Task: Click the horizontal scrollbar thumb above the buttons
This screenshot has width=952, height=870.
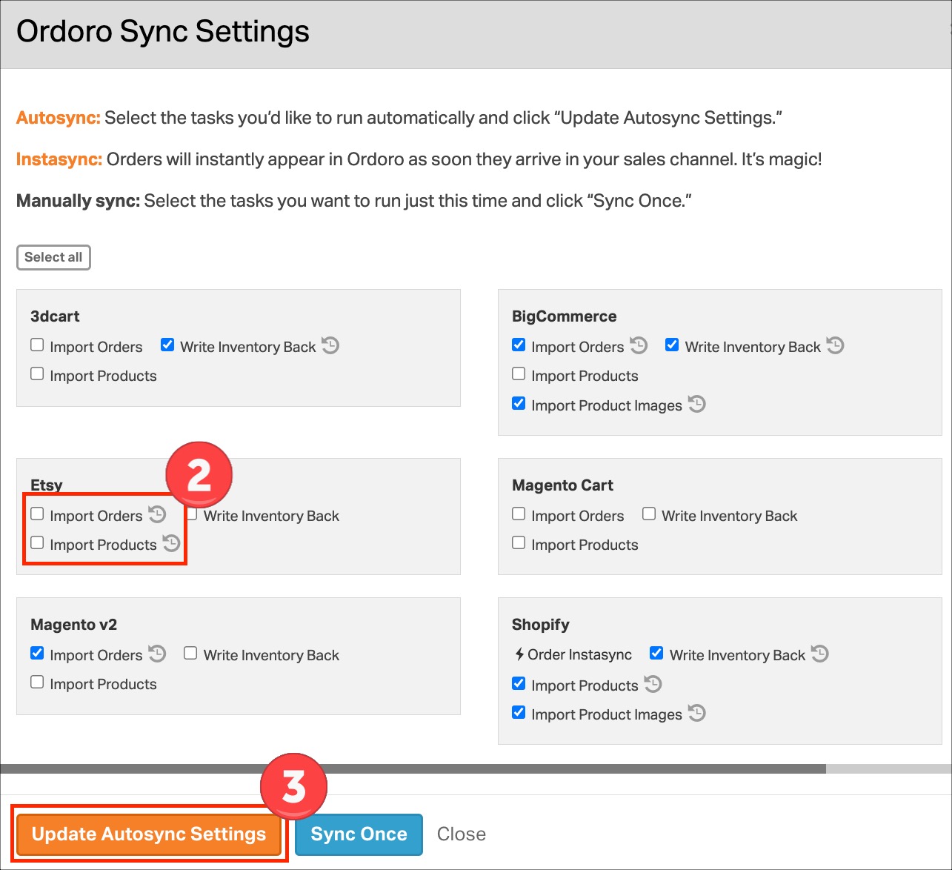Action: coord(413,769)
